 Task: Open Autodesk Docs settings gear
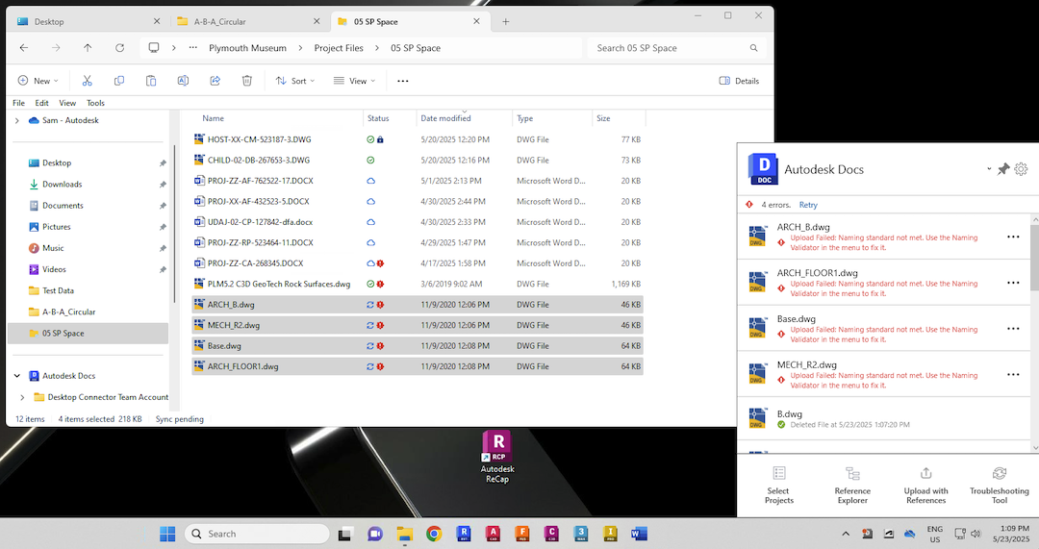coord(1021,169)
